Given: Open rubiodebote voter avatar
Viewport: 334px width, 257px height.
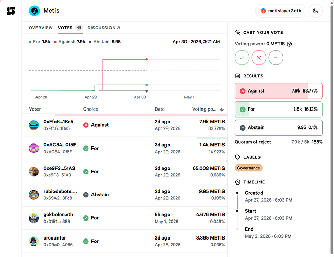Looking at the screenshot, I should [33, 195].
